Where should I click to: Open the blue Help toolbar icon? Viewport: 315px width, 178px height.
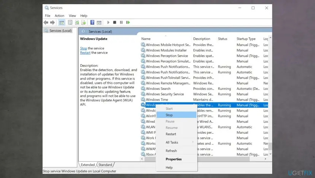click(92, 22)
